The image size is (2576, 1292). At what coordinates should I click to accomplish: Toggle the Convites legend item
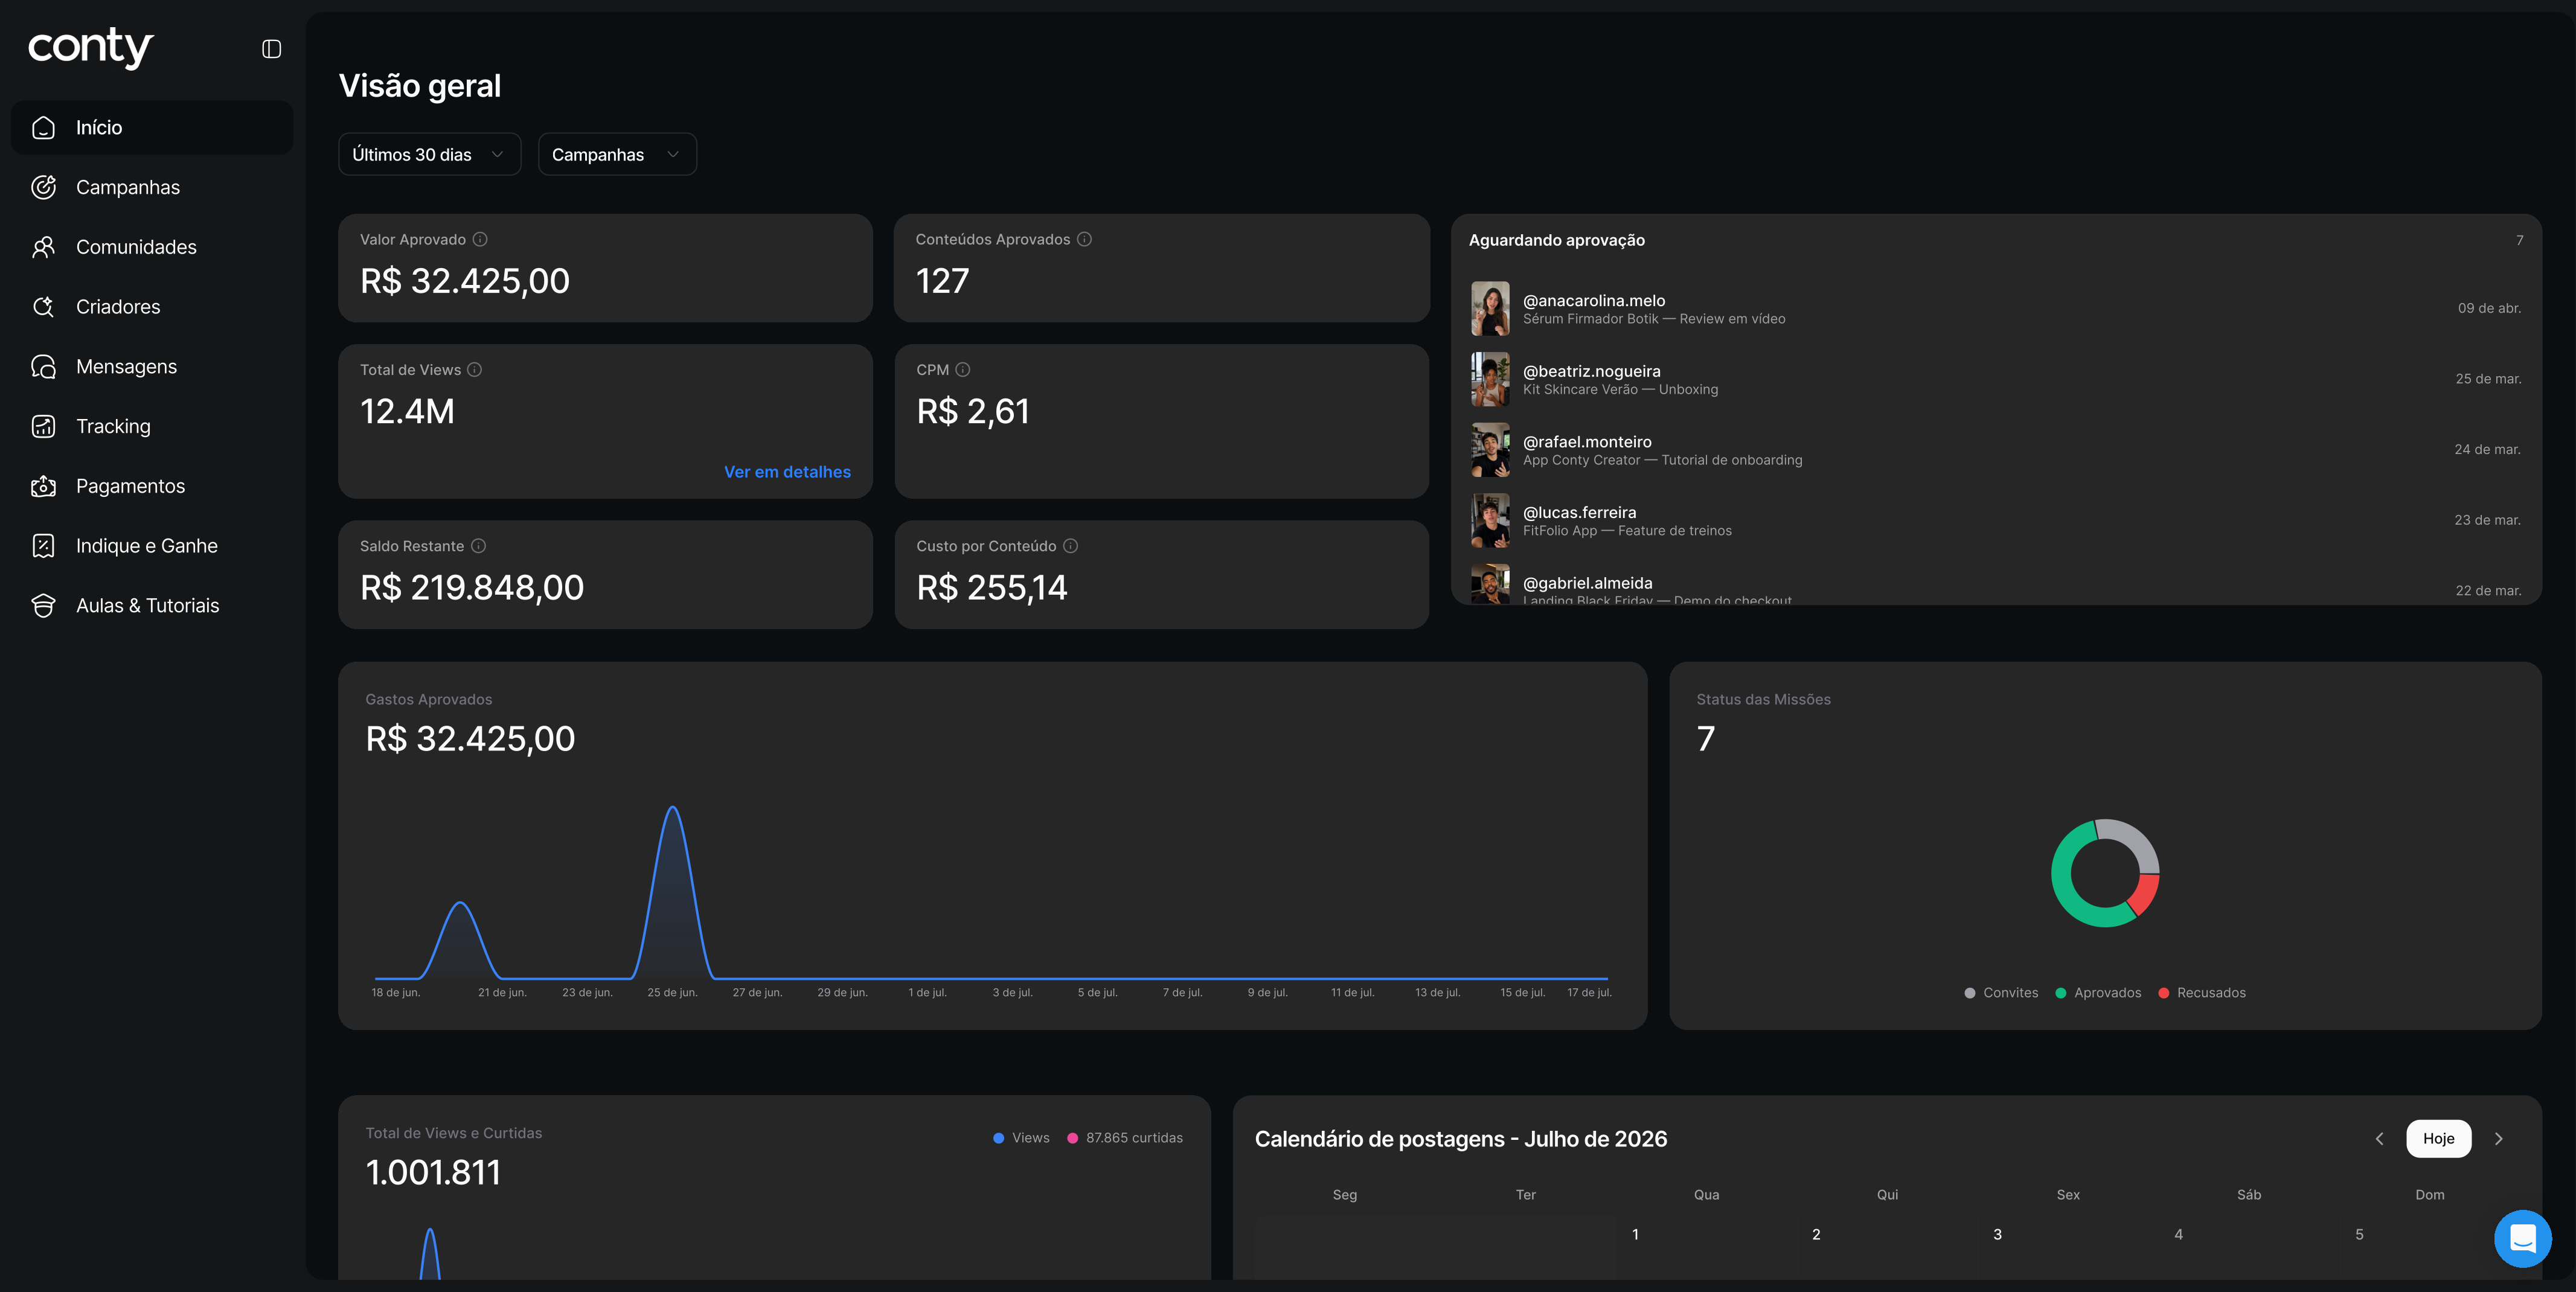coord(2000,993)
